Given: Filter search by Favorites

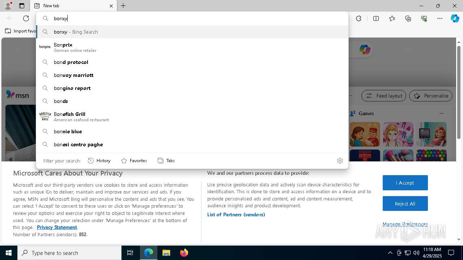Looking at the screenshot, I should pos(134,161).
